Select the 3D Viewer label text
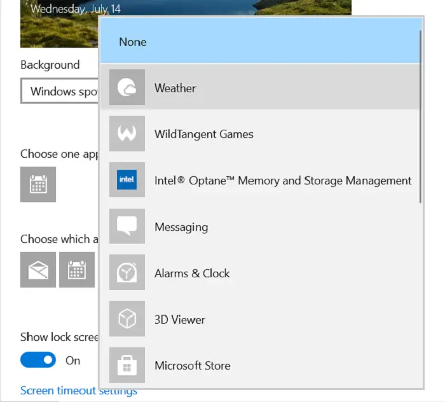The image size is (445, 402). [x=180, y=320]
